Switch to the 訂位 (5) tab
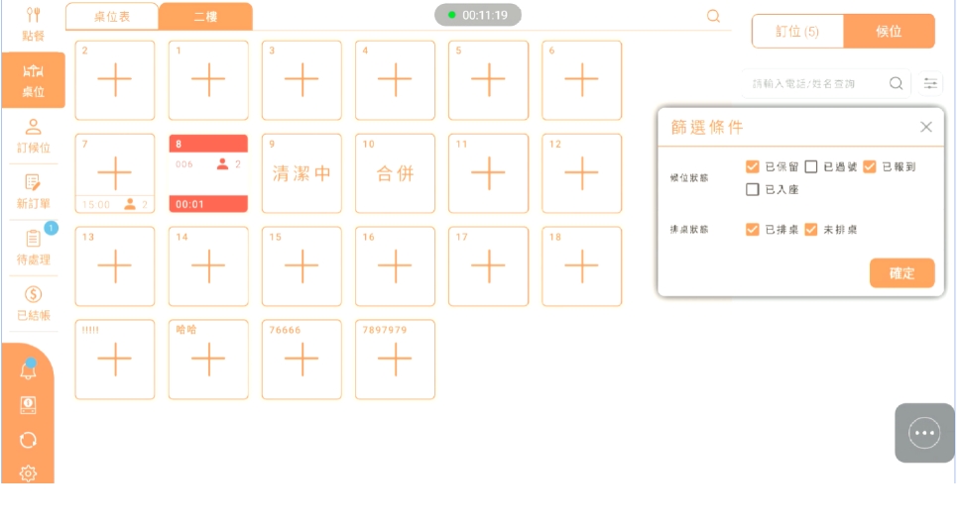The image size is (961, 523). [797, 32]
